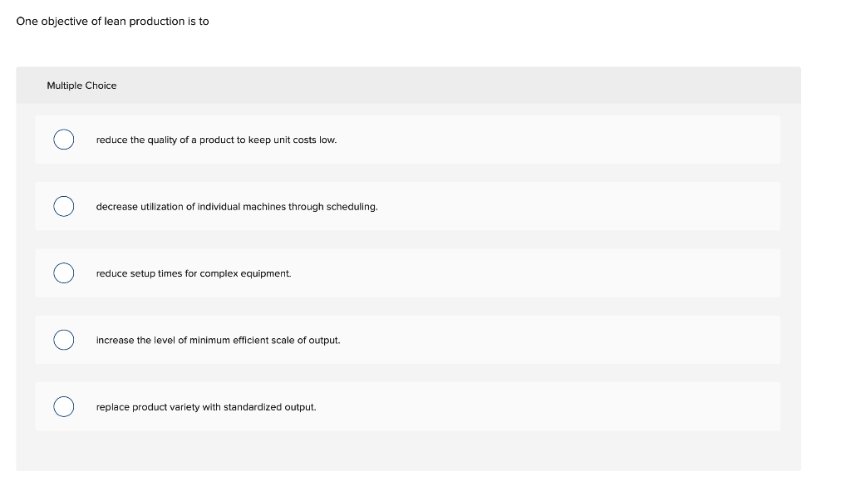Viewport: 851px width, 491px height.
Task: Pick radio button for standardized output option
Action: (63, 406)
